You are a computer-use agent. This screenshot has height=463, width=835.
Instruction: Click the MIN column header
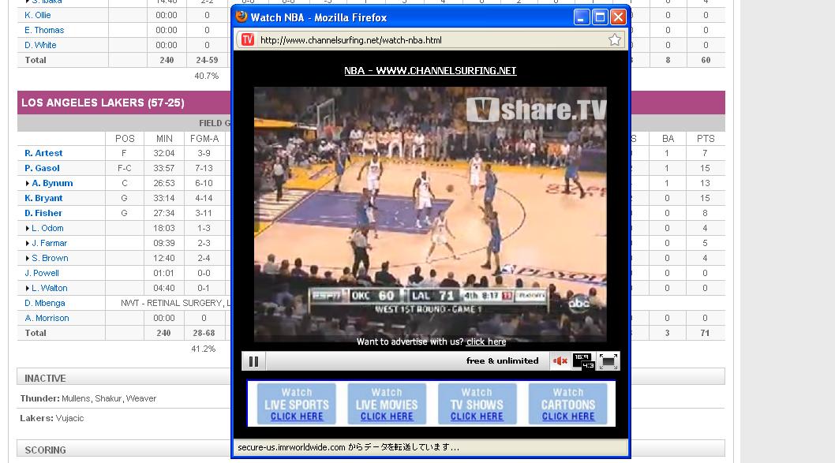(164, 138)
